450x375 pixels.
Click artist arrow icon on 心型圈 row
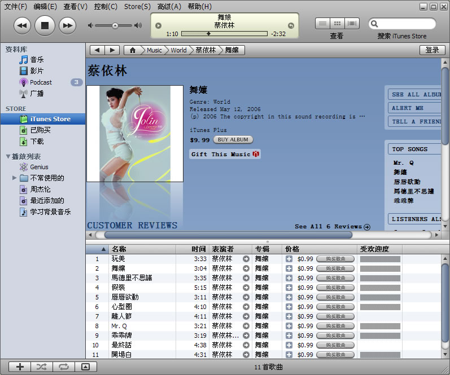pos(246,307)
